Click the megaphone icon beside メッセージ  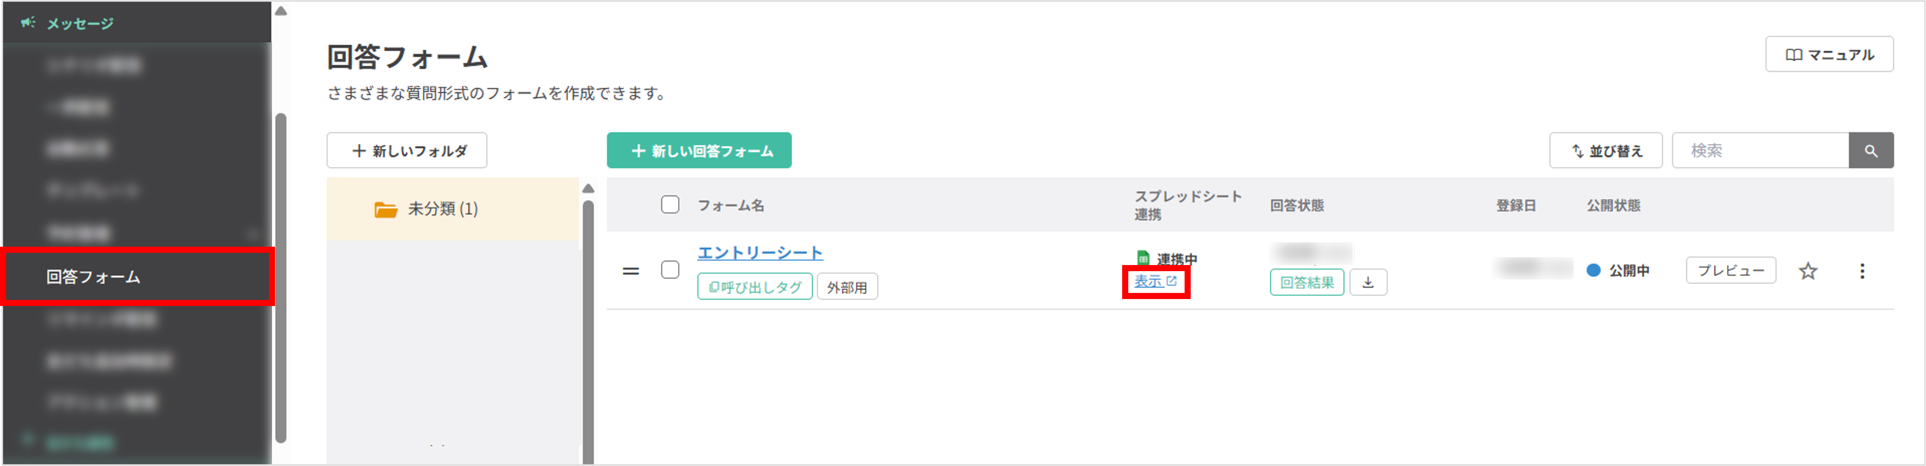tap(28, 22)
